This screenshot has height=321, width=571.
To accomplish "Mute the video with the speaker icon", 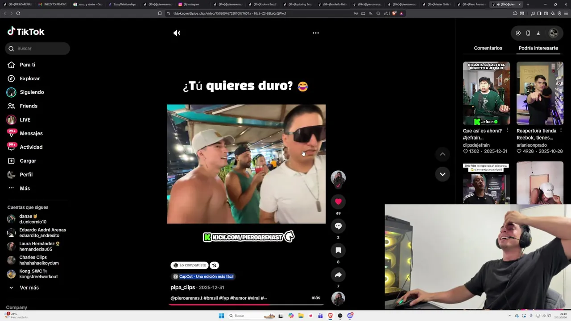I will point(177,33).
